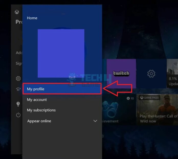Select Home in the profile menu
Viewport: 178px width, 159px height.
pyautogui.click(x=32, y=18)
